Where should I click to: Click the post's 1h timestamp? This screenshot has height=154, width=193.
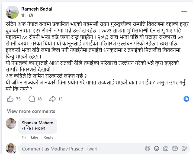click(23, 15)
